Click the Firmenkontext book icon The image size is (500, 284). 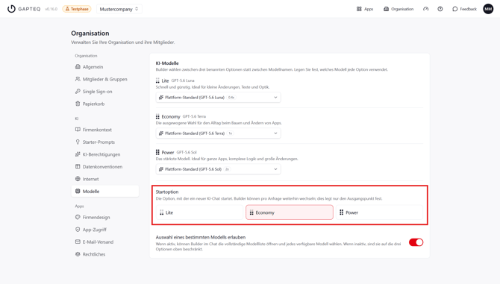tap(78, 130)
